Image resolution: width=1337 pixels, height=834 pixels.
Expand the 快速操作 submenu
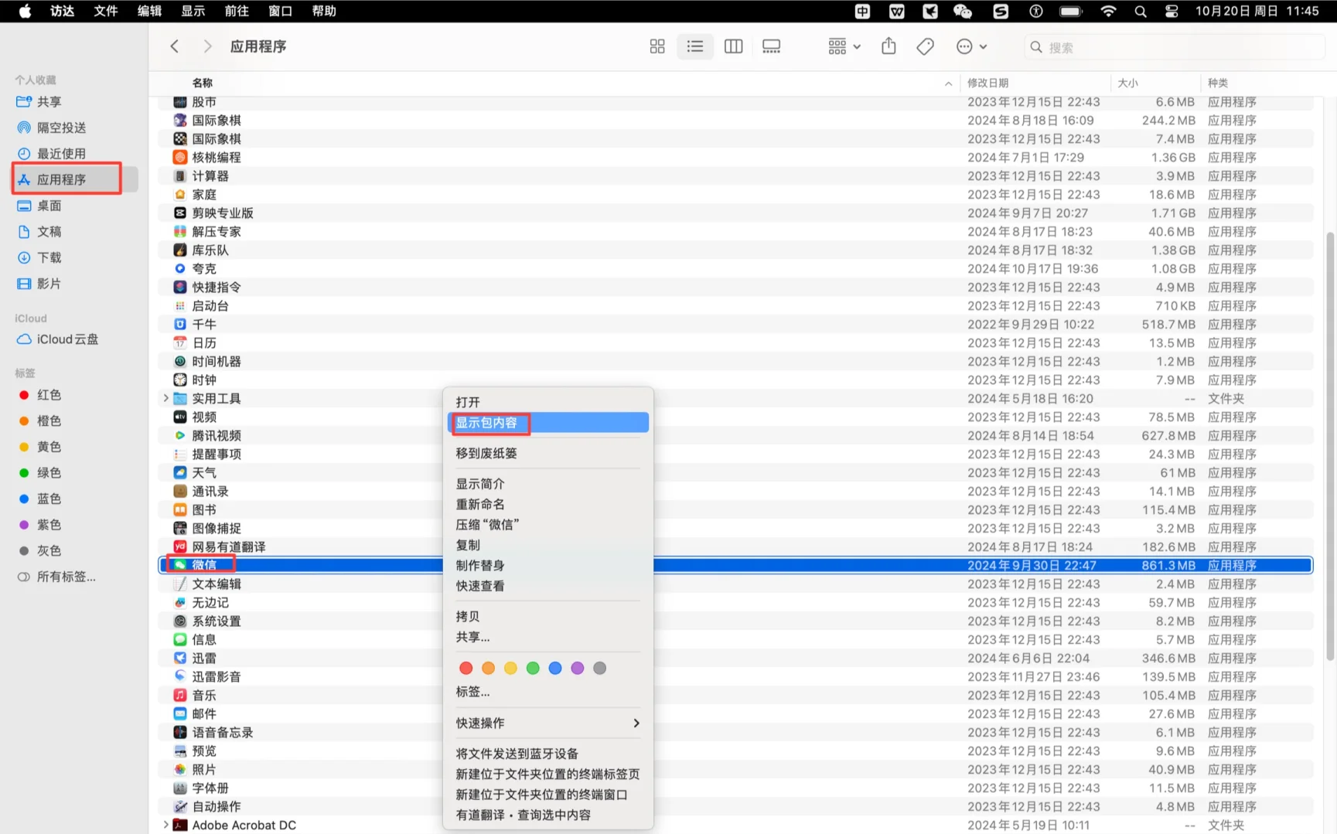(547, 723)
